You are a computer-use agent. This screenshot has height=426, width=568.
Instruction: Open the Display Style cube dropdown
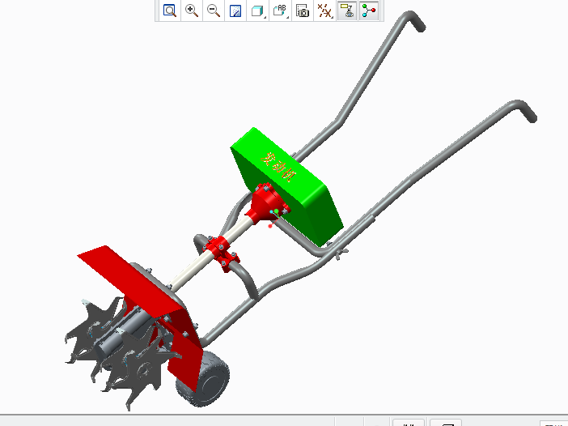pyautogui.click(x=257, y=11)
